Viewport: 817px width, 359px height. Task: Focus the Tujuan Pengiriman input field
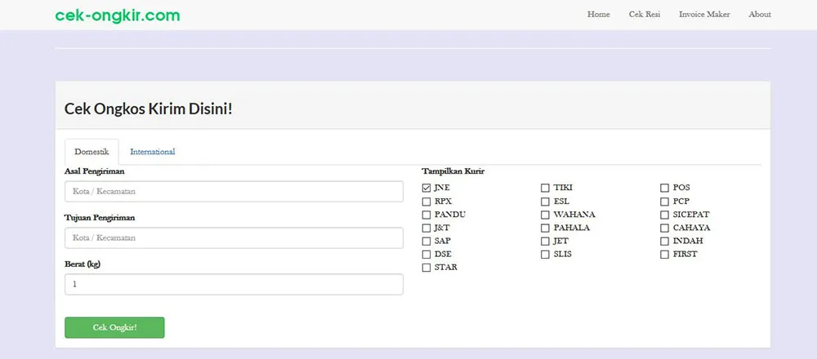(x=234, y=238)
